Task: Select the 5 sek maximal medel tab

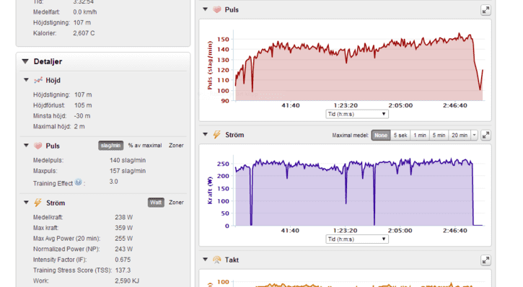Action: pyautogui.click(x=400, y=135)
